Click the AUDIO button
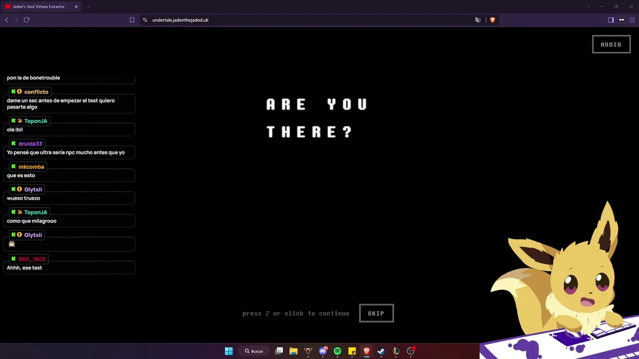The width and height of the screenshot is (639, 359). 611,44
